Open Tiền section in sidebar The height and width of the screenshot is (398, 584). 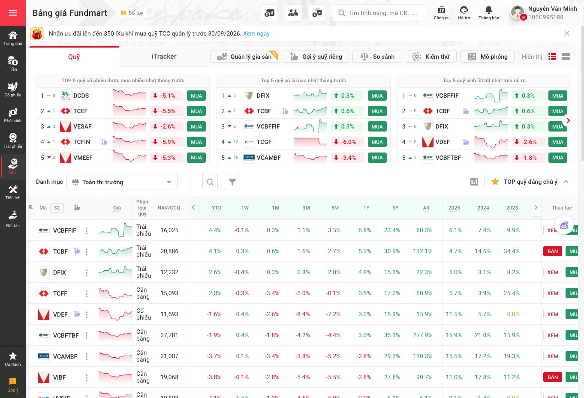coord(13,64)
